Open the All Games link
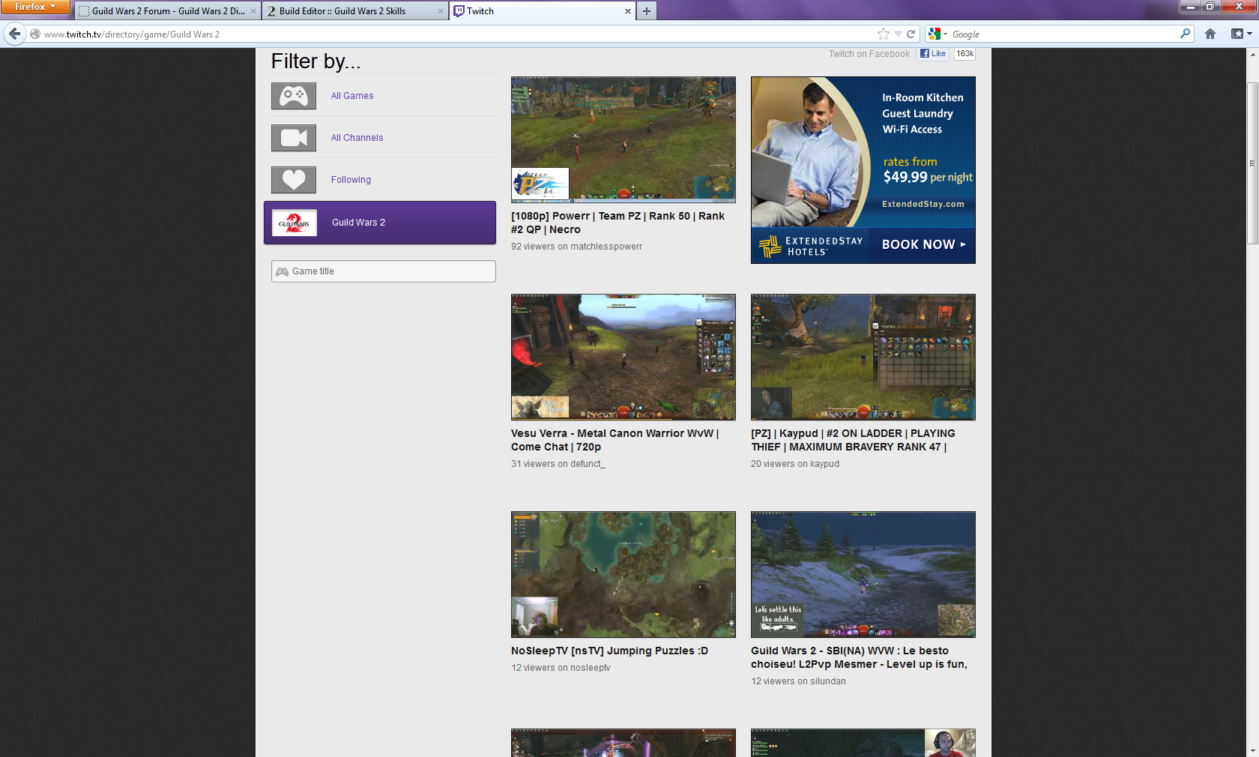1259x757 pixels. point(352,96)
